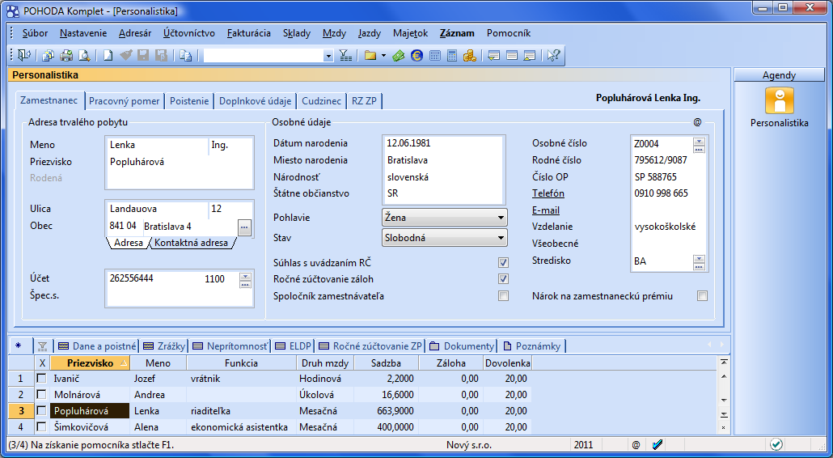Image resolution: width=833 pixels, height=458 pixels.
Task: Enable Nárok na zamestnaneckú prémiu checkbox
Action: coord(702,296)
